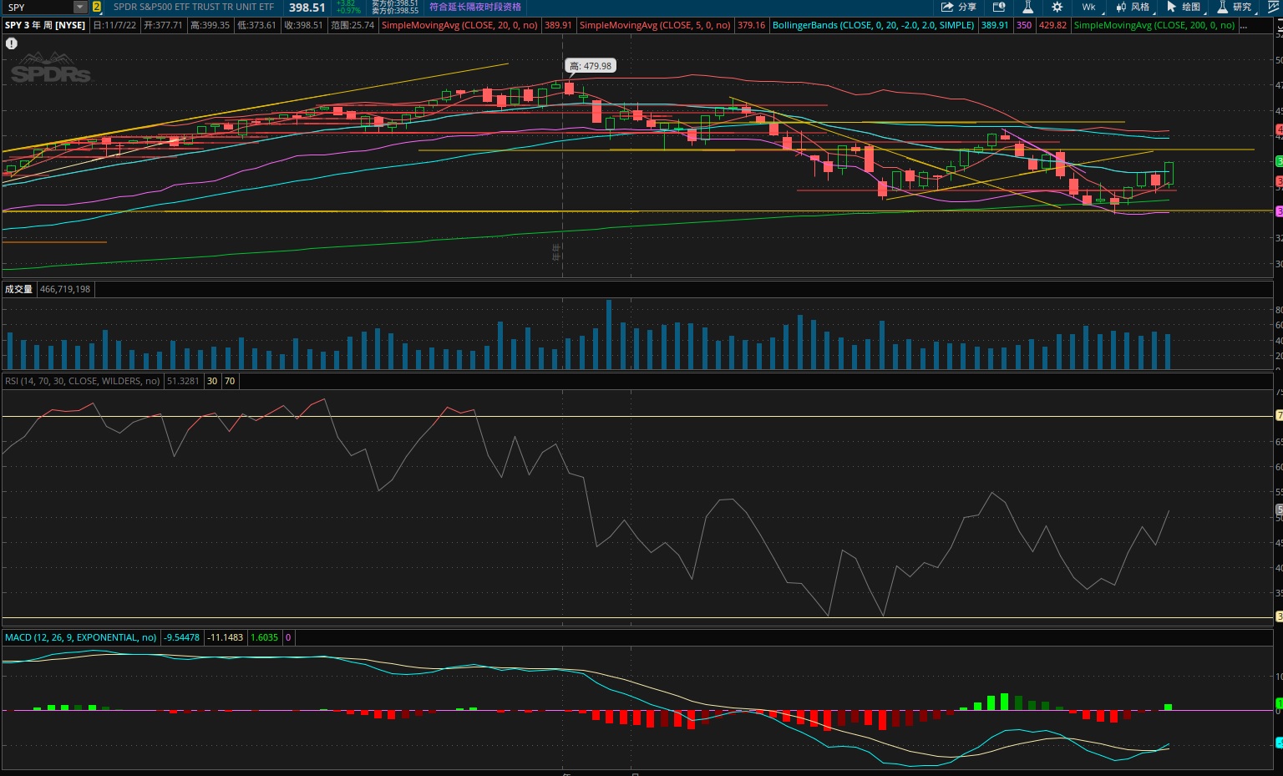Viewport: 1283px width, 776px height.
Task: Select SimpleMovingAvg (CLOSE, 200, 0, no) study label
Action: pos(1154,25)
